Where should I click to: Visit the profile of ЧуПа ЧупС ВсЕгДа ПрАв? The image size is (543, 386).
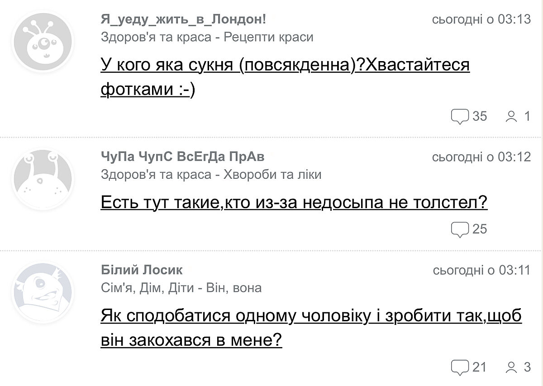tap(182, 157)
